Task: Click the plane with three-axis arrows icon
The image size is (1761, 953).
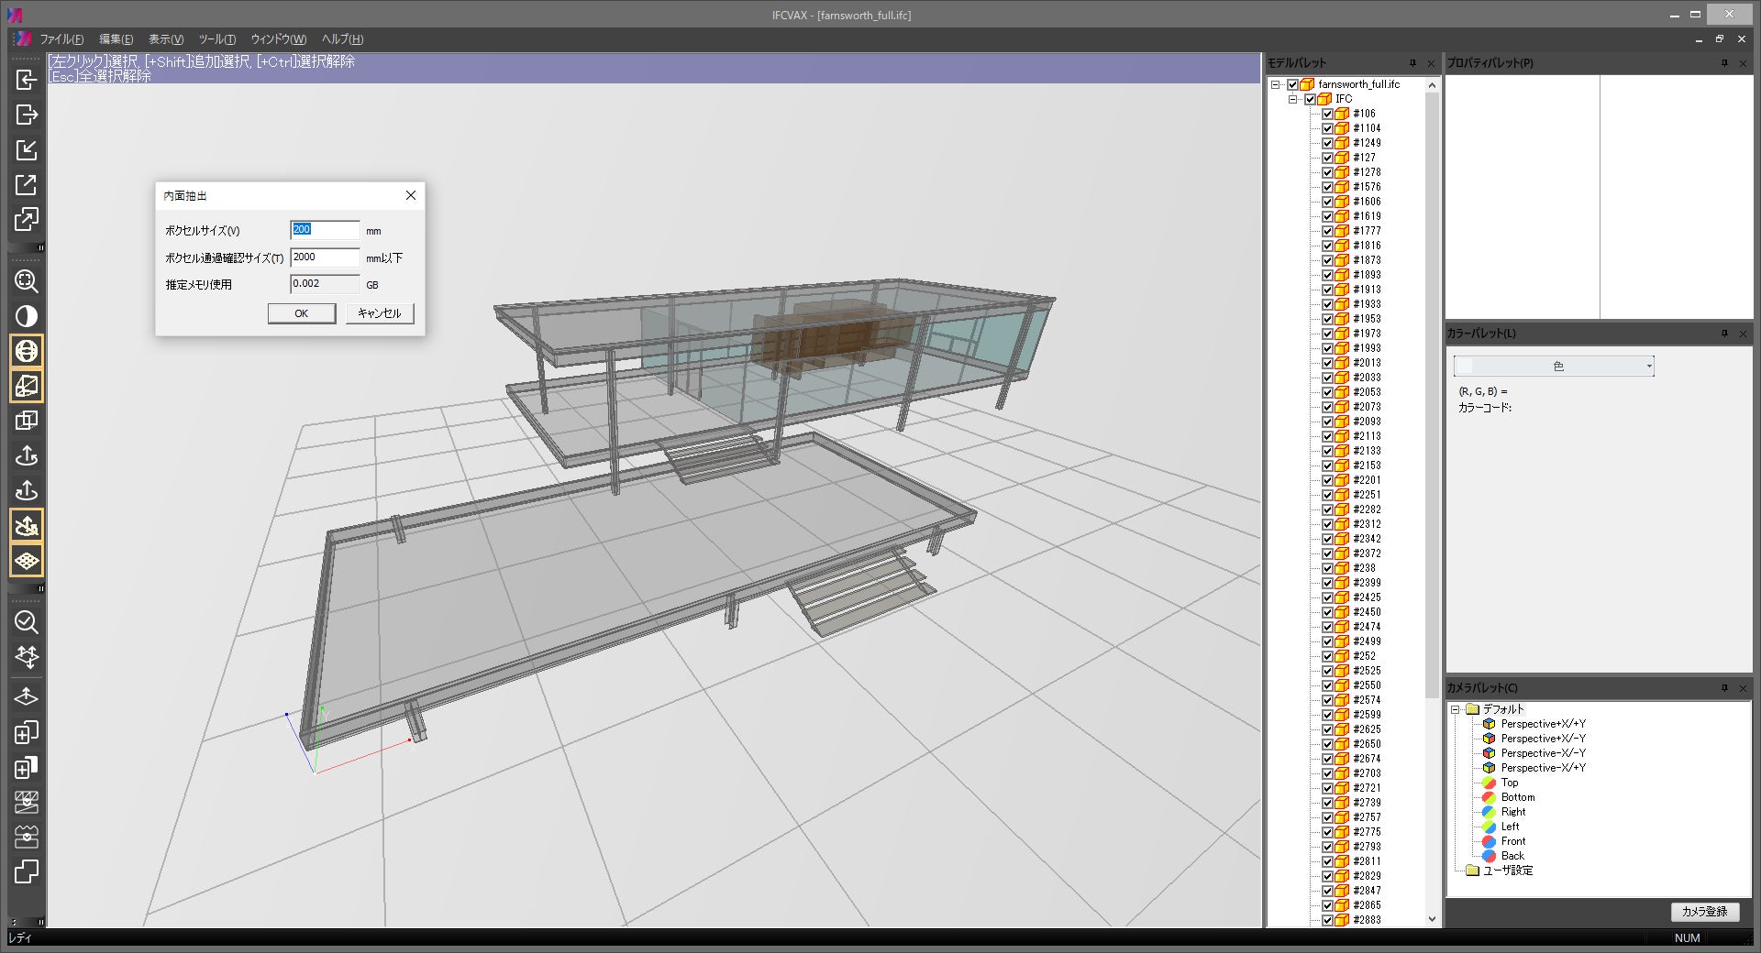Action: (27, 657)
